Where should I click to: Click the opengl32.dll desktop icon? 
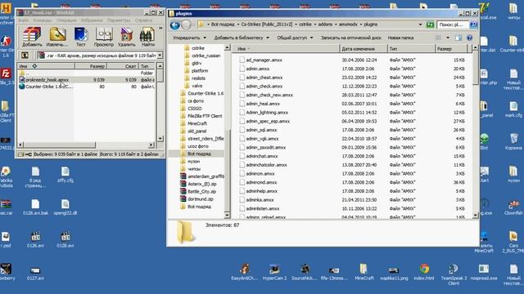tap(65, 204)
